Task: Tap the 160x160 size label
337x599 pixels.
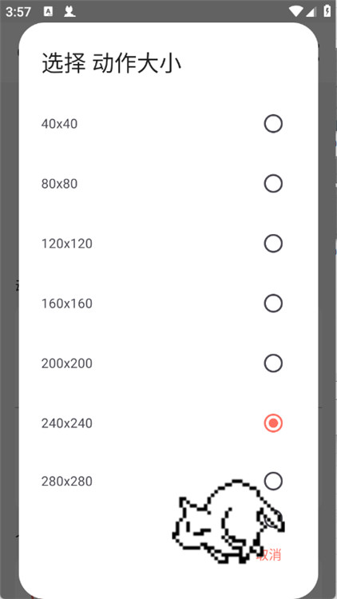Action: (x=67, y=303)
